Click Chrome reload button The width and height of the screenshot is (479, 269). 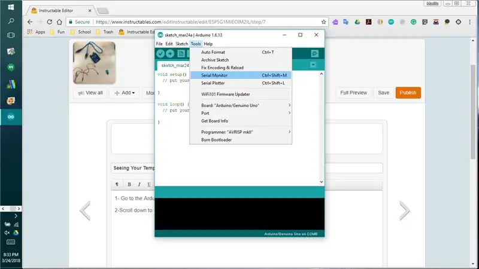(50, 22)
